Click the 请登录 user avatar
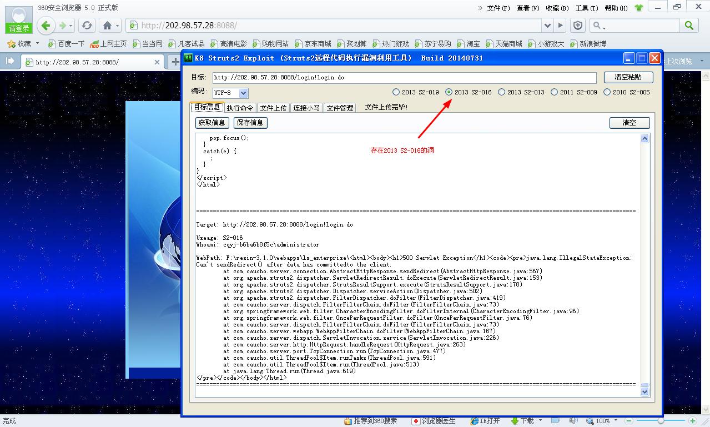Image resolution: width=710 pixels, height=427 pixels. click(19, 21)
